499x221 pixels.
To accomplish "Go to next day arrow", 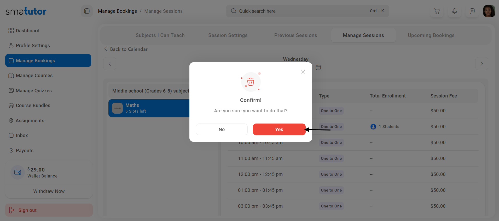I will point(481,64).
